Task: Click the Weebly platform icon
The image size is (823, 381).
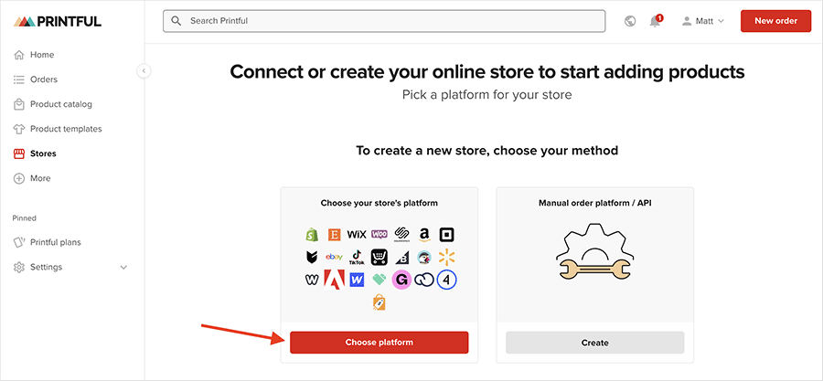Action: 312,280
